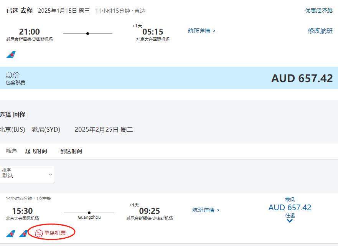Click the 早鸟机票 early bird label
Image resolution: width=338 pixels, height=246 pixels.
(55, 233)
